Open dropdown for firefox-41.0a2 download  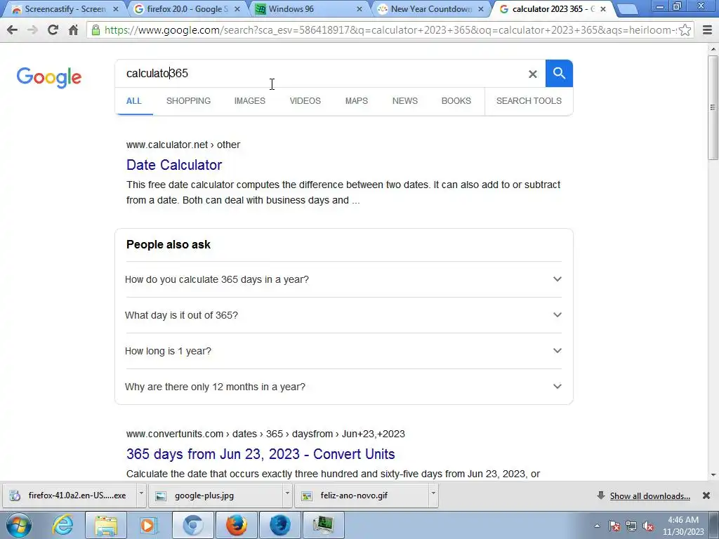[x=141, y=494]
